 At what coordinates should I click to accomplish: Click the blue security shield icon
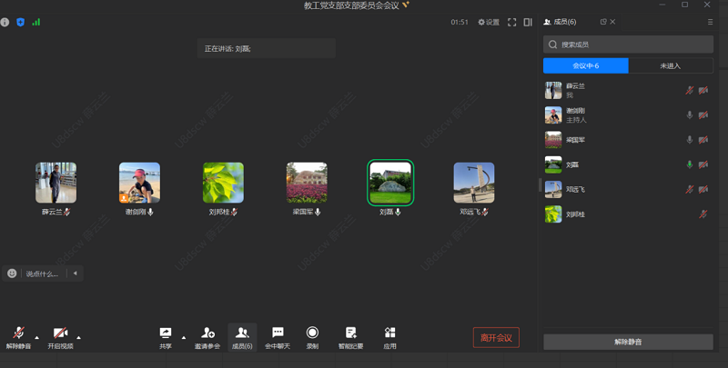pos(20,22)
